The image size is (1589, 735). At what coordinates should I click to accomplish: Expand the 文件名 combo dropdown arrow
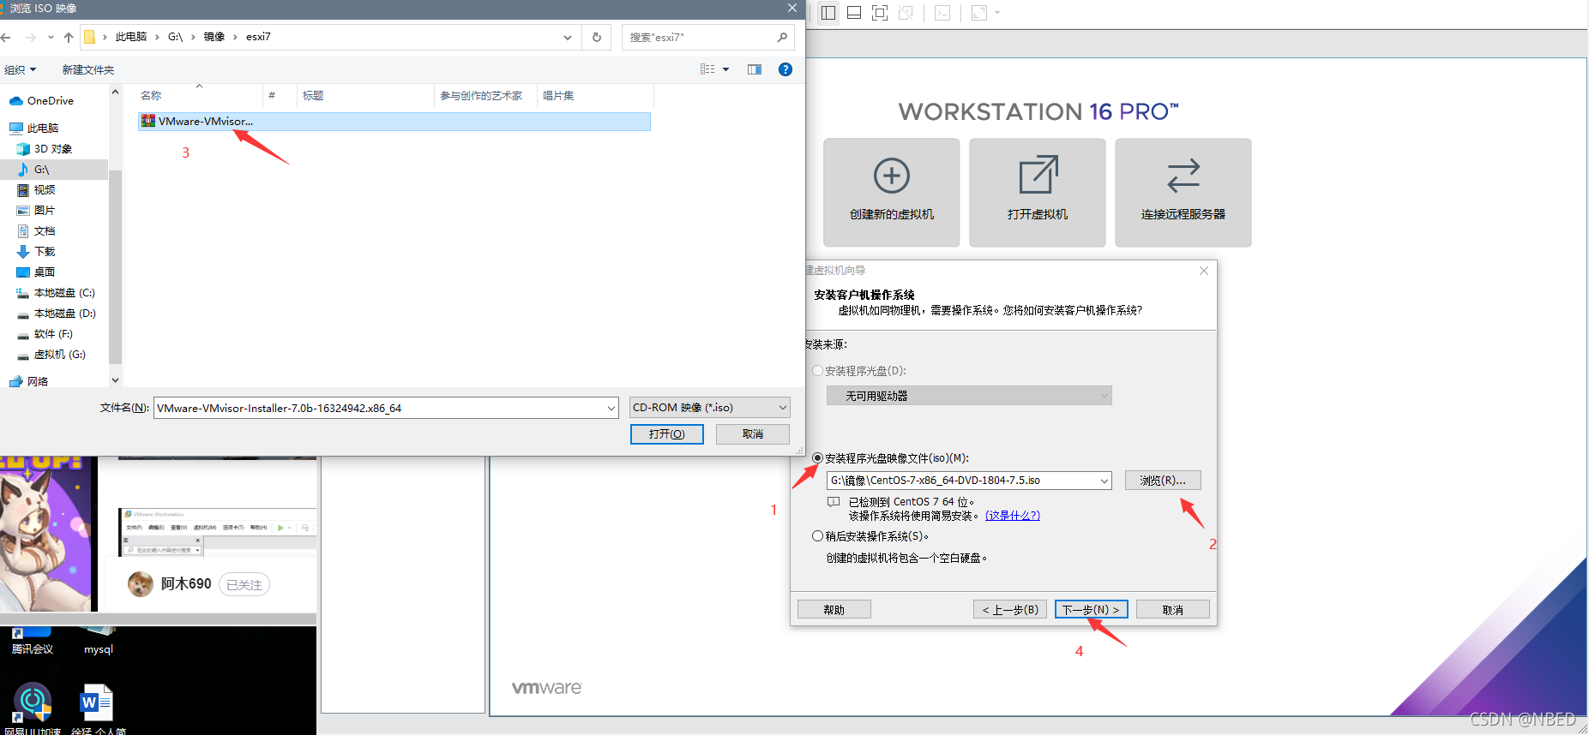point(611,409)
